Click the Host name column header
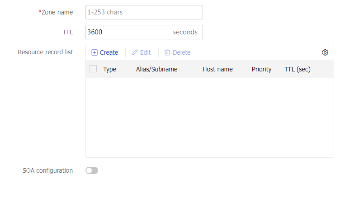340x203 pixels. [217, 69]
